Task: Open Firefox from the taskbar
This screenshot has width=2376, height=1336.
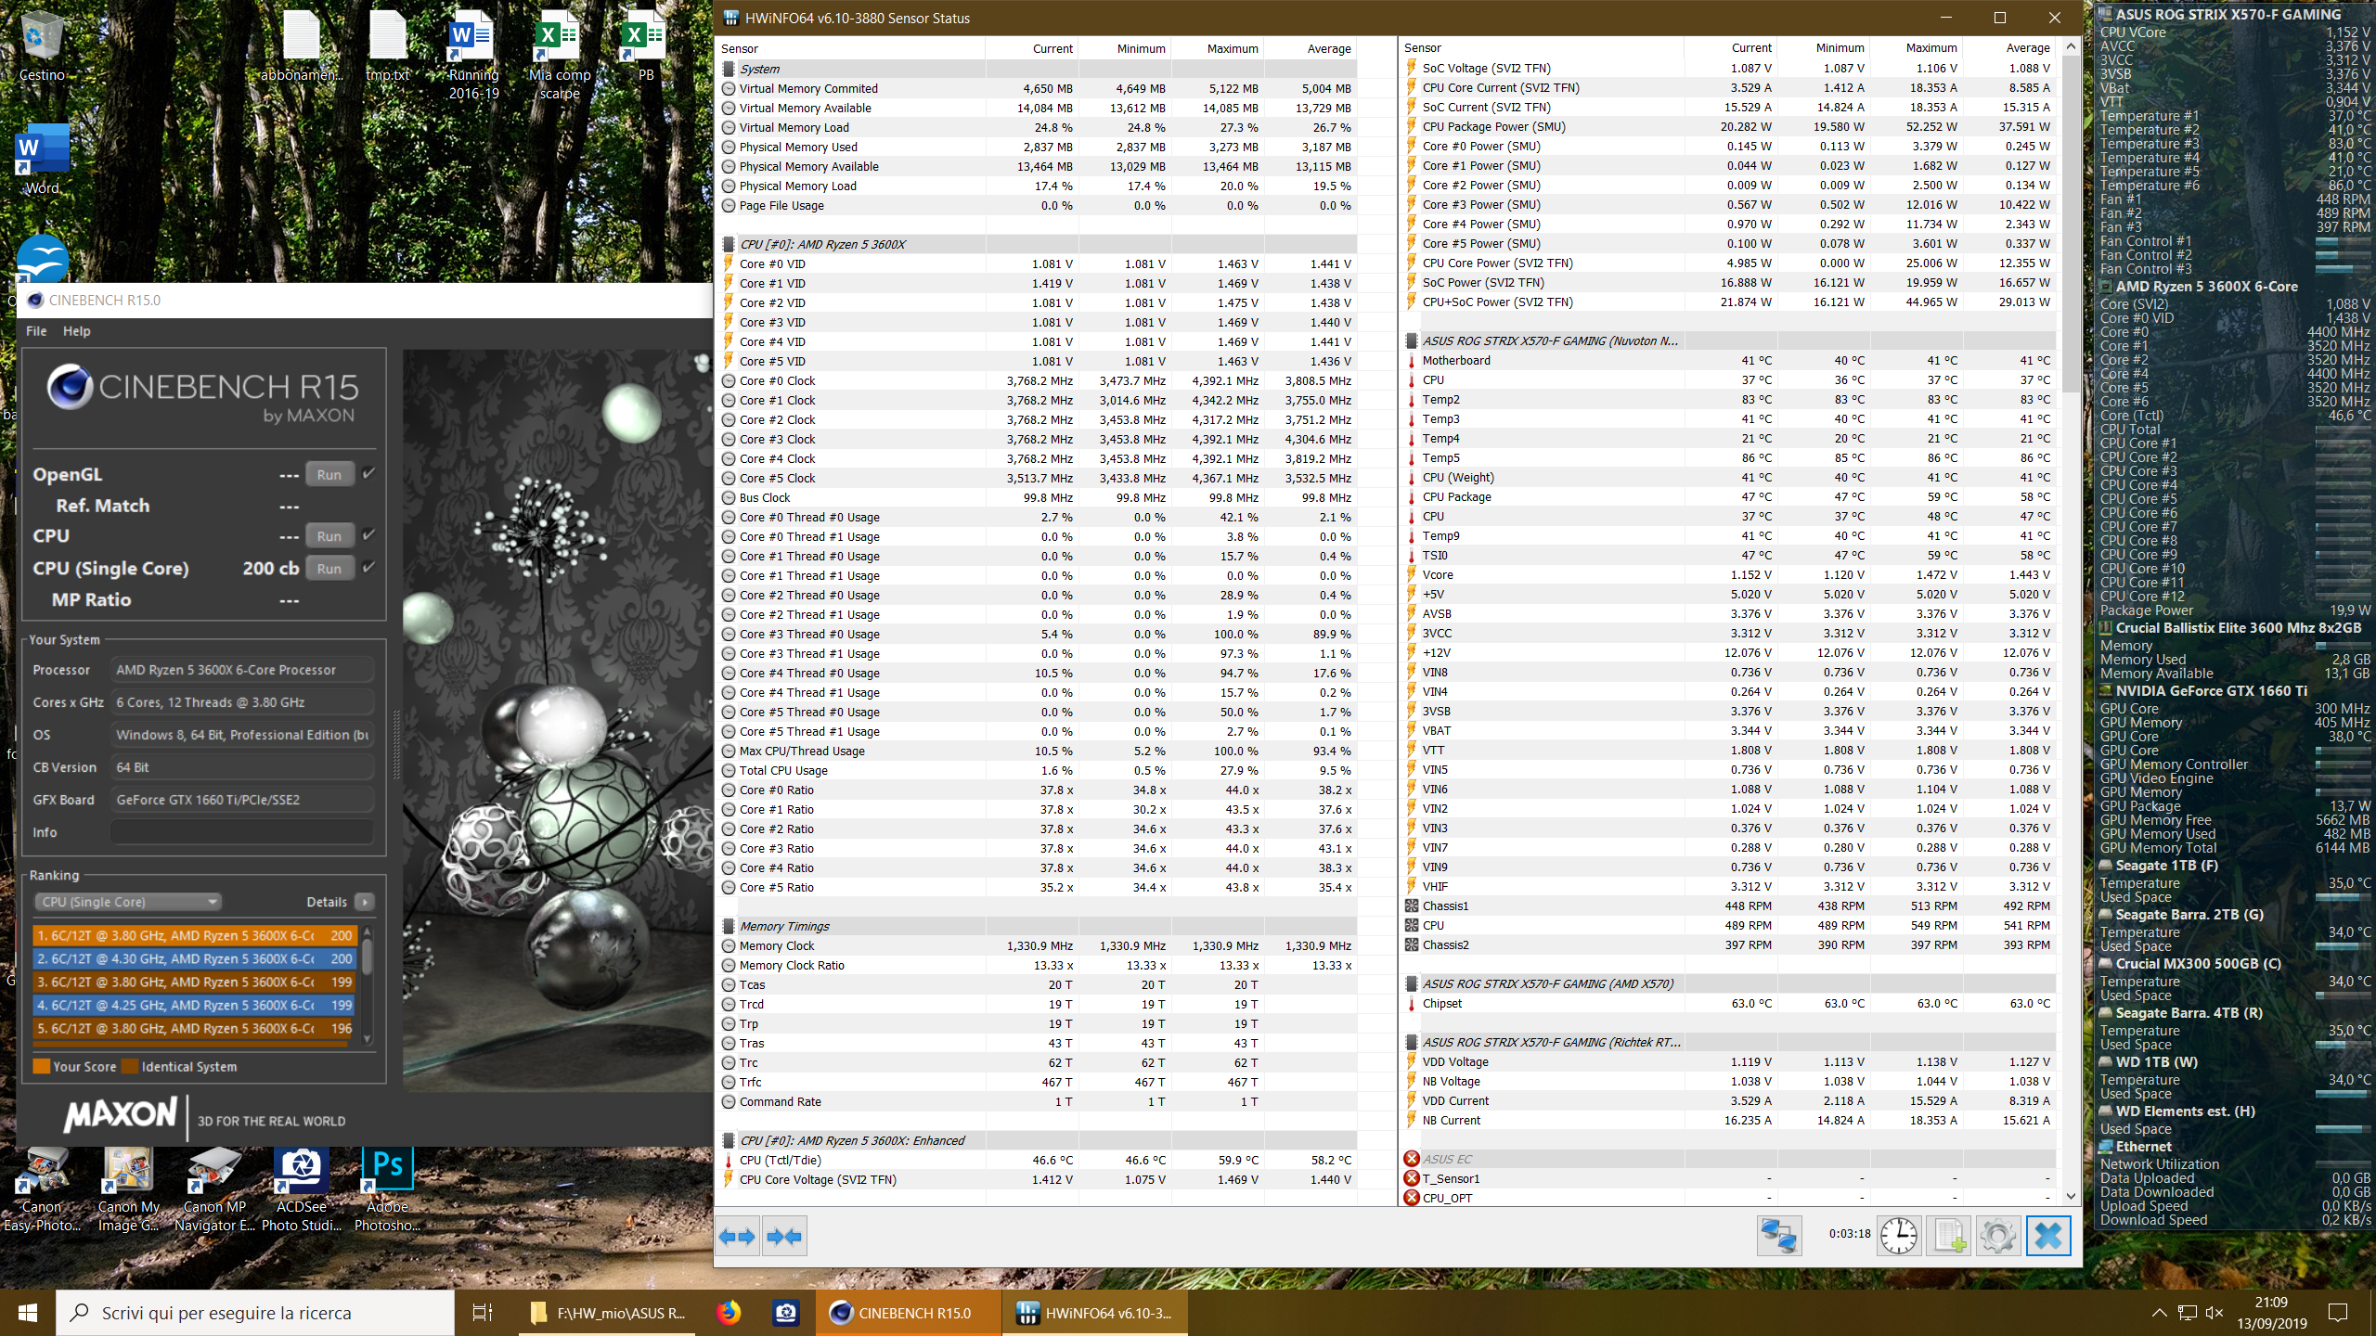Action: (729, 1313)
